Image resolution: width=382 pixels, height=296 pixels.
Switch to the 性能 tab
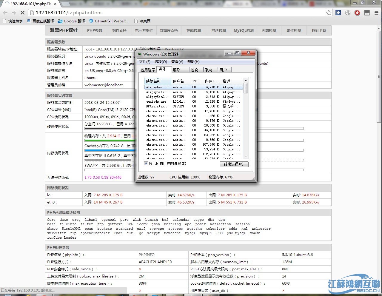(x=196, y=70)
